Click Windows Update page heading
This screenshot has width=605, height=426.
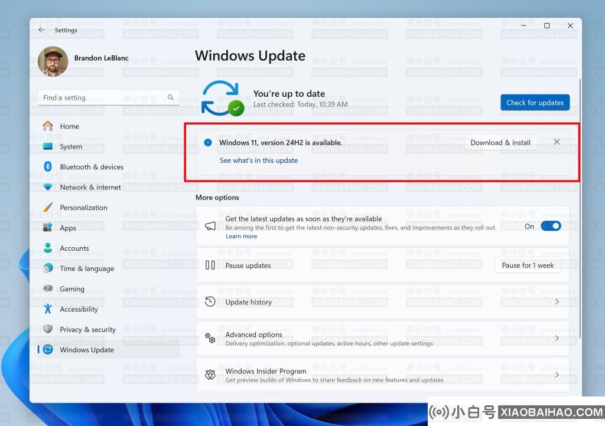pos(250,56)
